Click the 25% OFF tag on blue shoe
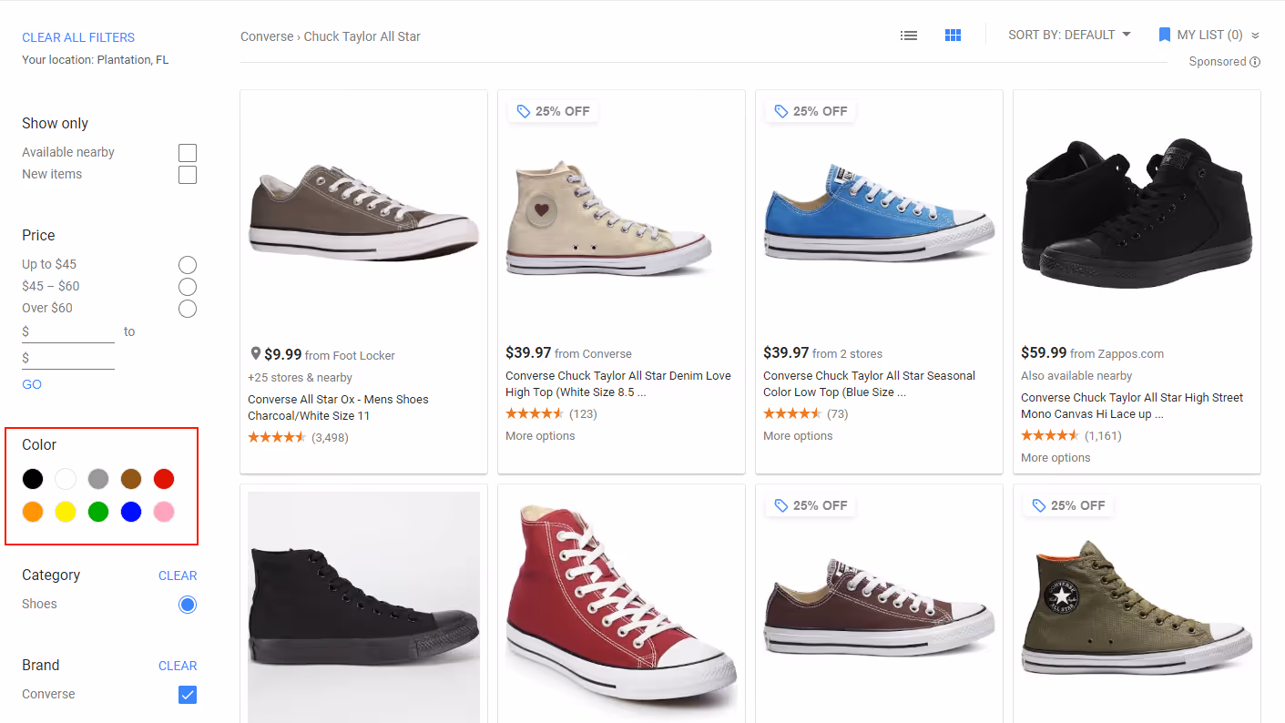 [x=811, y=111]
